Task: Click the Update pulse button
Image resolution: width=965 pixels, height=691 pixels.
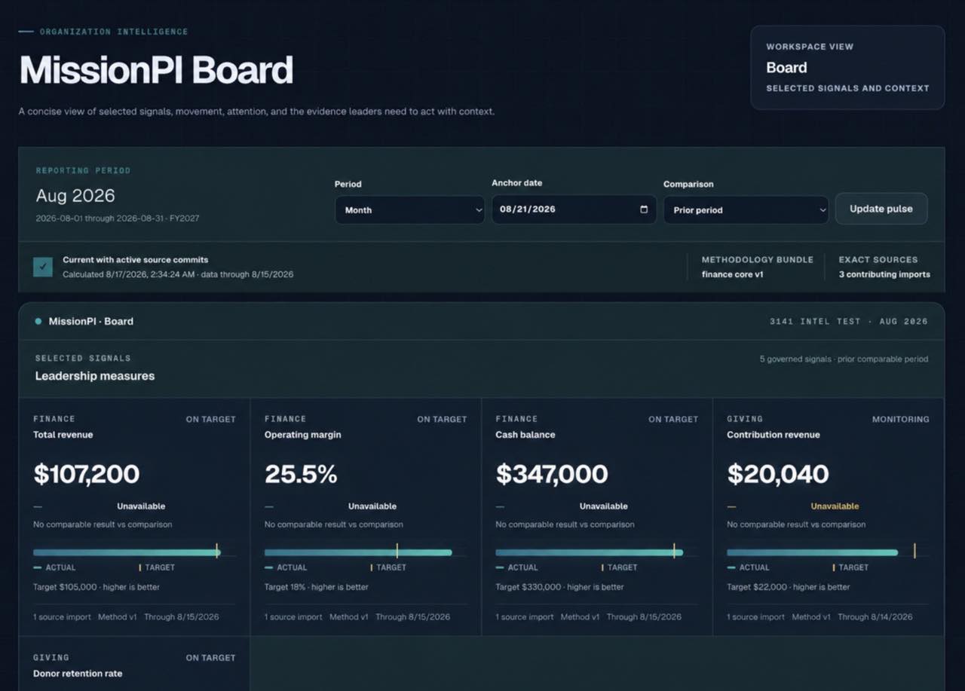Action: (x=881, y=209)
